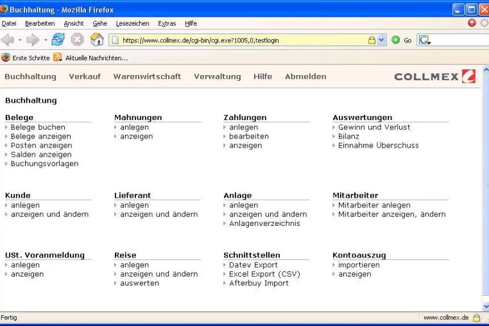Open Aktuelle Nachrichten bookmark

coord(97,58)
